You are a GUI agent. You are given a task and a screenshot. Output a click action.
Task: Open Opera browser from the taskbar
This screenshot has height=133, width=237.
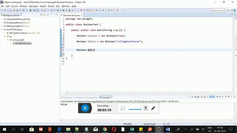tap(114, 129)
